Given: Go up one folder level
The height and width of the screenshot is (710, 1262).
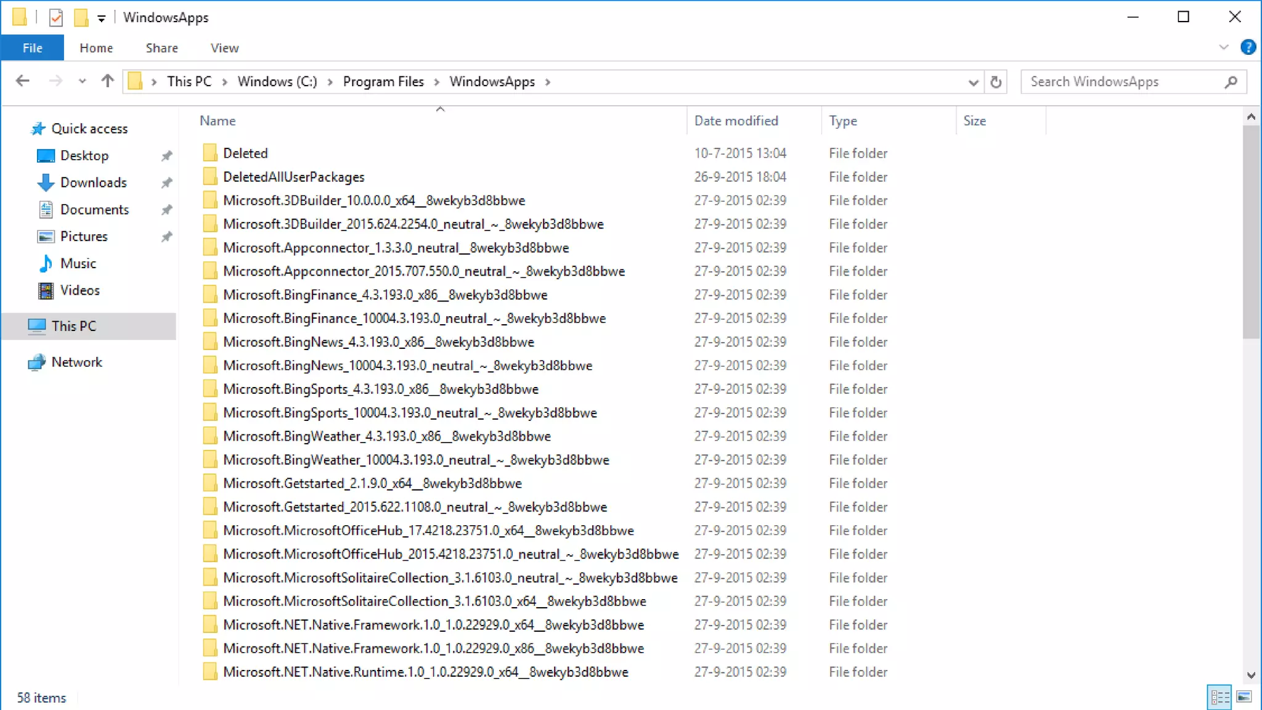Looking at the screenshot, I should click(x=108, y=81).
